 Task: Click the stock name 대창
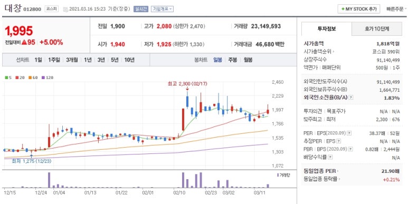coord(13,8)
